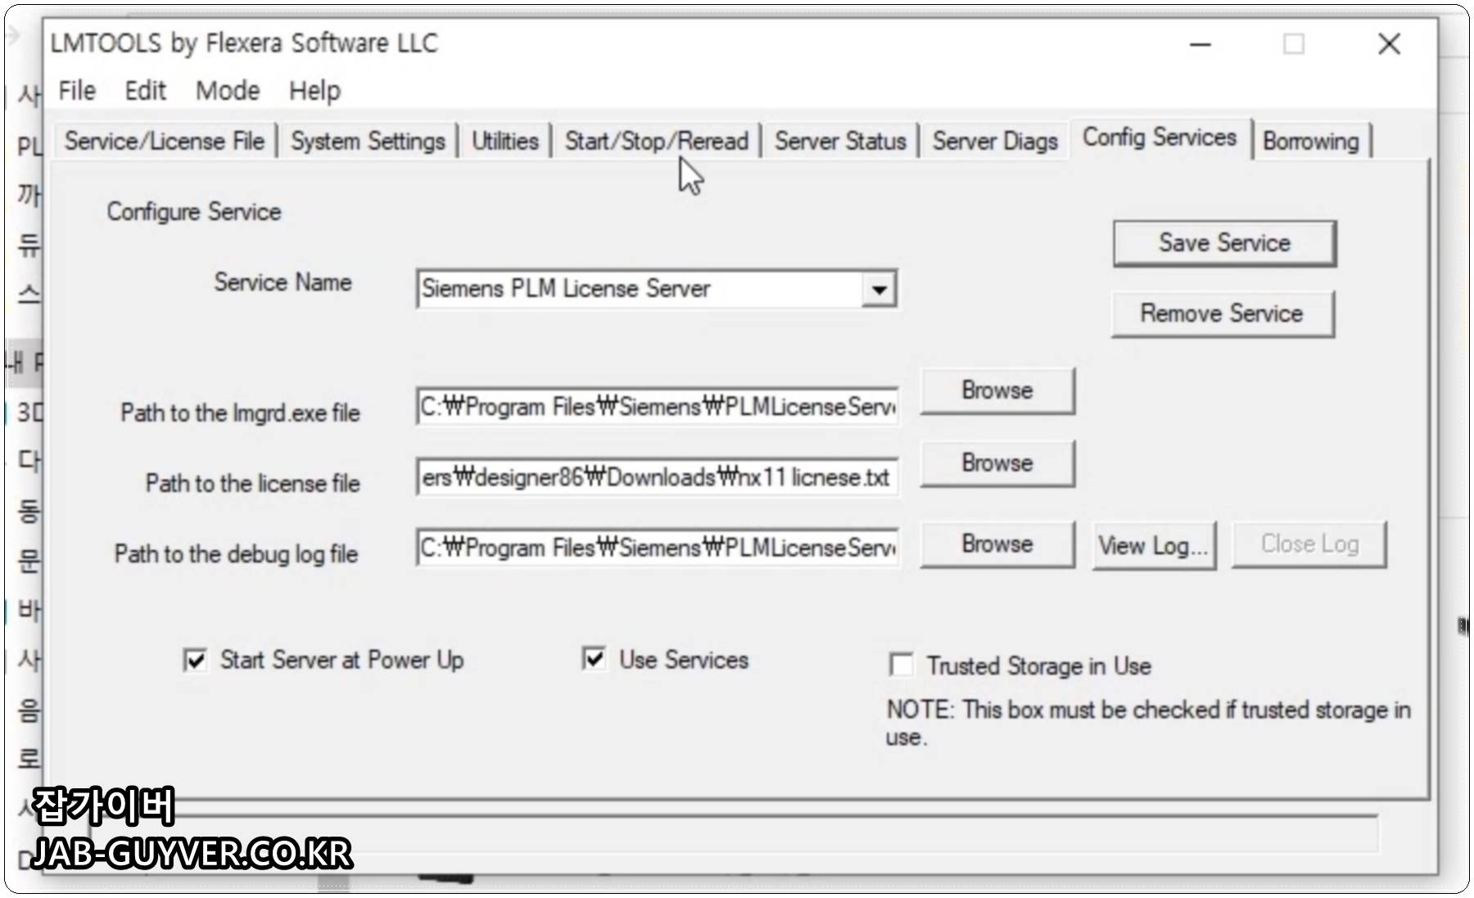Browse for the license file path
Viewport: 1474px width, 898px height.
(x=997, y=463)
